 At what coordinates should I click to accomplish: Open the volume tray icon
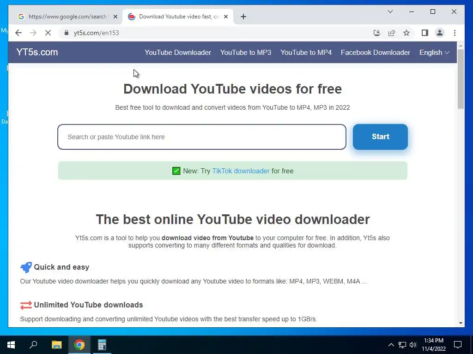pyautogui.click(x=413, y=345)
